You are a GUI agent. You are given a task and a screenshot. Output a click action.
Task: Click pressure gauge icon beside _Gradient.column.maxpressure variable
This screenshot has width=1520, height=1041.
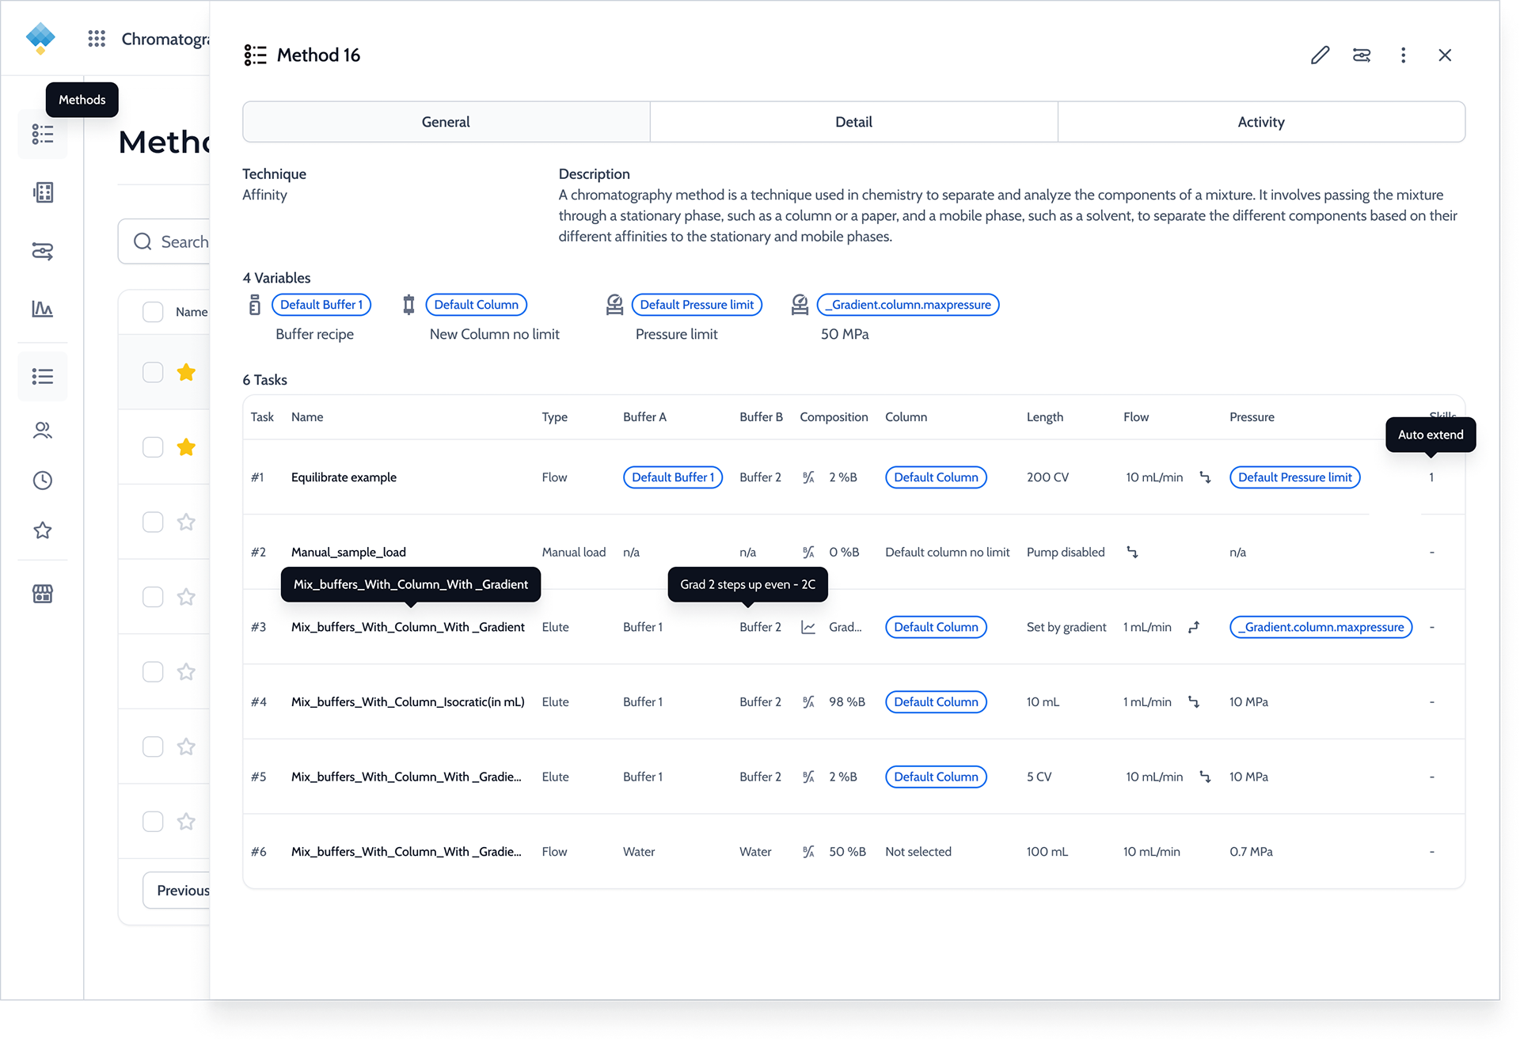tap(800, 305)
